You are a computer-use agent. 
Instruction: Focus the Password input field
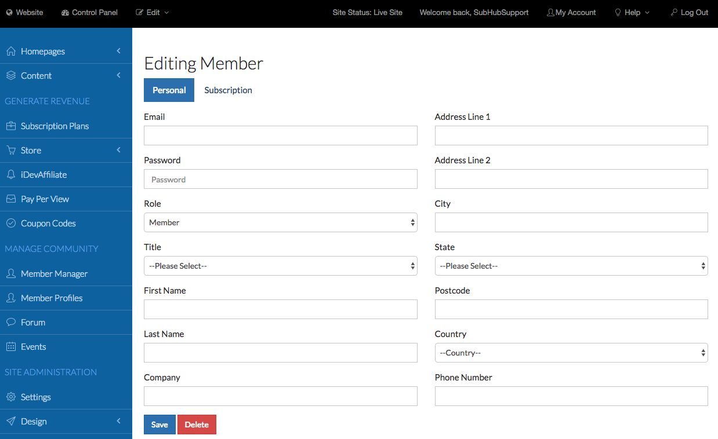click(x=281, y=179)
